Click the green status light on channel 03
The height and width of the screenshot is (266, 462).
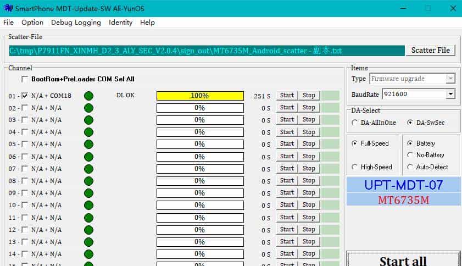pyautogui.click(x=88, y=120)
